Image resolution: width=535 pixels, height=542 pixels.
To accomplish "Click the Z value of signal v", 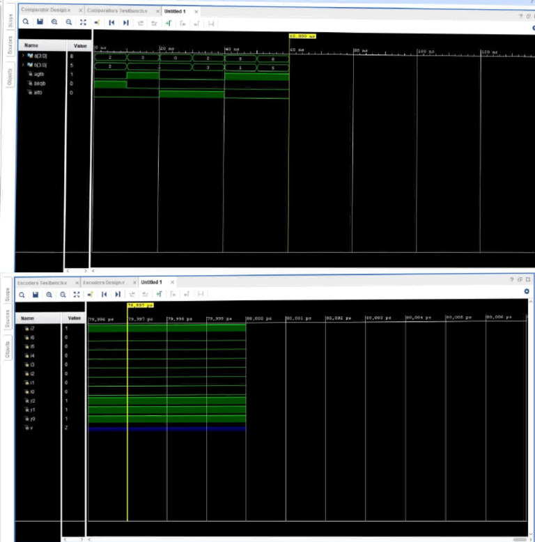I will point(66,428).
